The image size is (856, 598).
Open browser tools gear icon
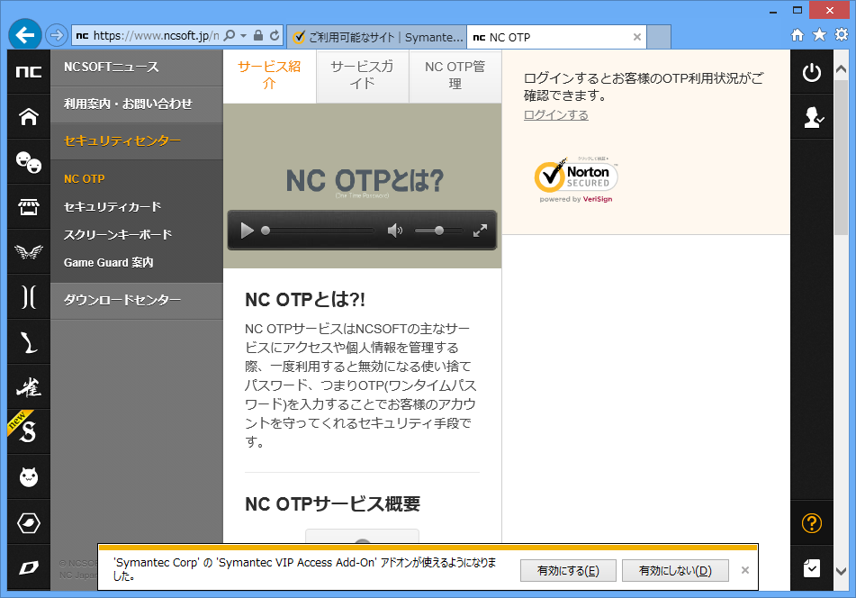(x=842, y=35)
